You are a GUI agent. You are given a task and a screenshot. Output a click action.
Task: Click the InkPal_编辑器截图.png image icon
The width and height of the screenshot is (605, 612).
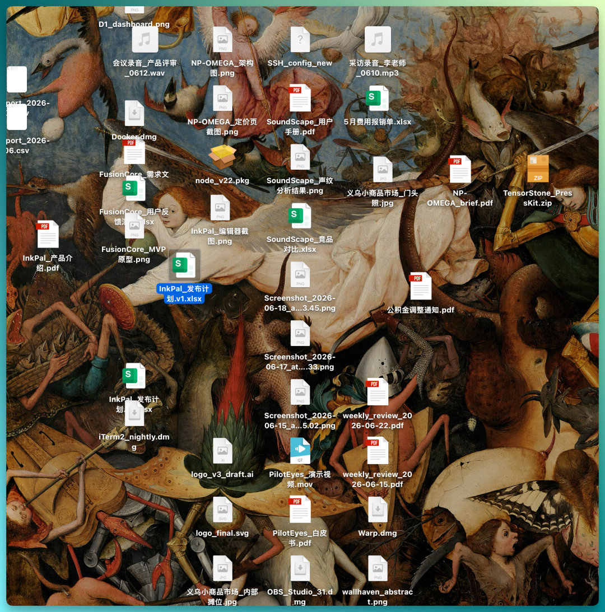[220, 208]
